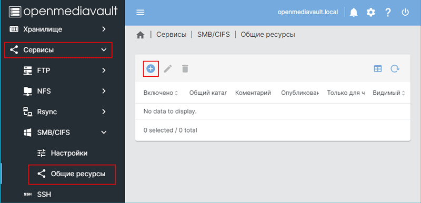Sort by Включено column header
Screen dimensions: 421x203
tap(161, 93)
